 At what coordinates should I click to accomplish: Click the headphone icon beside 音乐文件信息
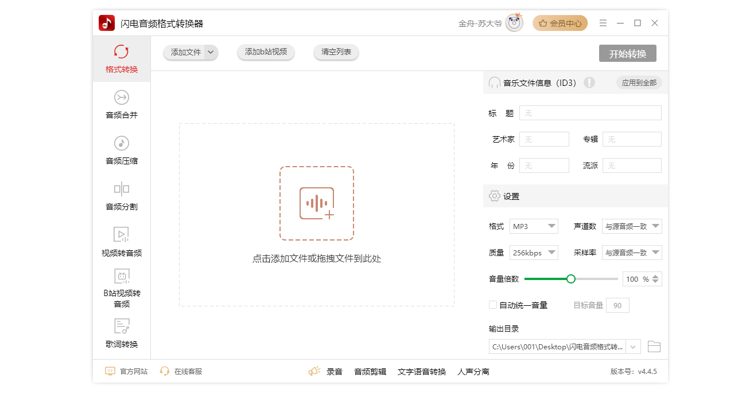click(495, 82)
